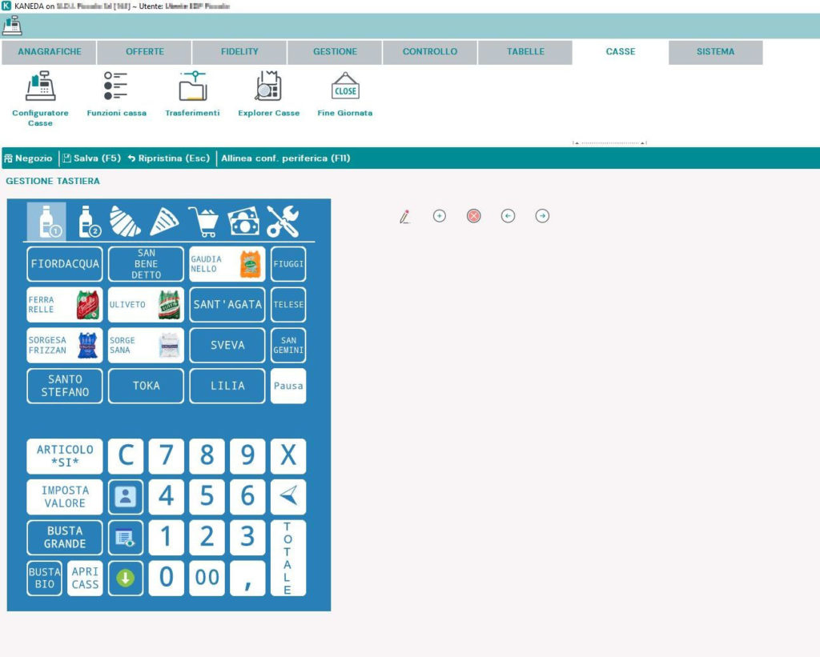
Task: Click the circled plus add icon
Action: pyautogui.click(x=439, y=216)
